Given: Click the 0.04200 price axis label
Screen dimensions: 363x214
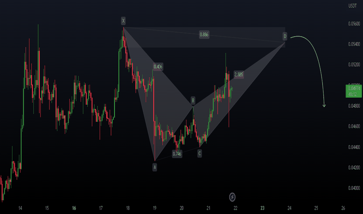Looking at the screenshot, I should point(354,167).
